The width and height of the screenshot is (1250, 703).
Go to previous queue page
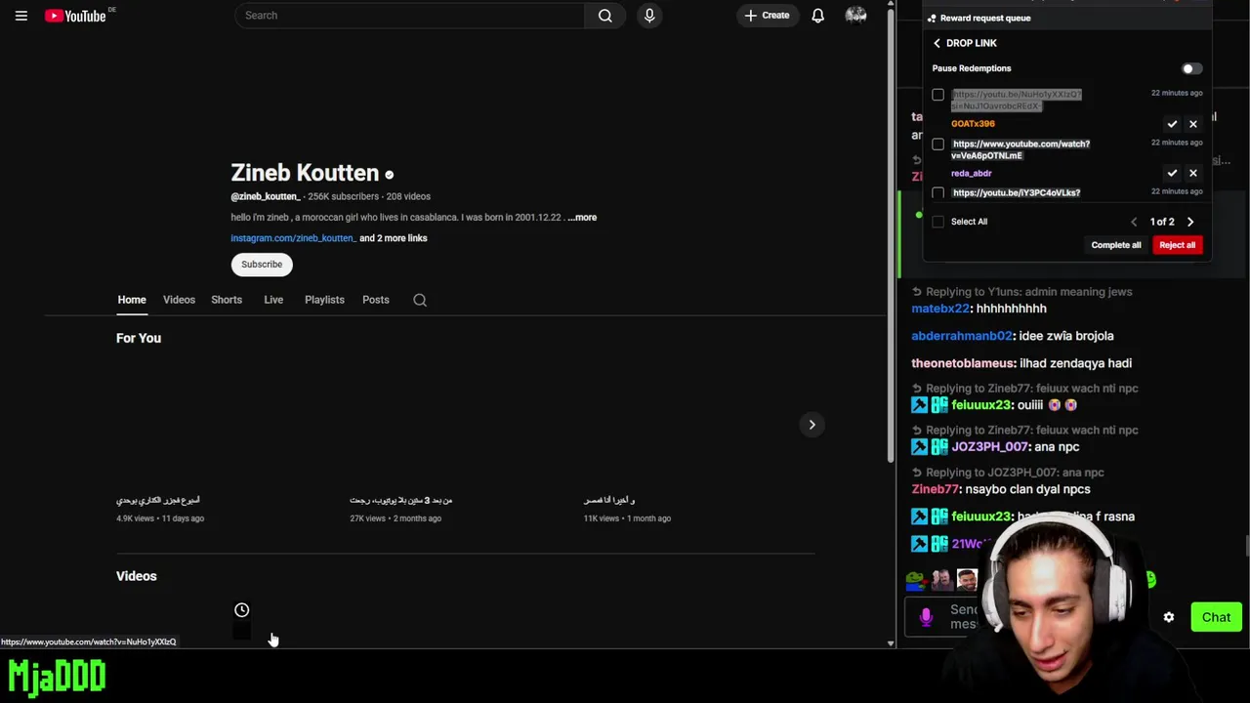coord(1134,222)
